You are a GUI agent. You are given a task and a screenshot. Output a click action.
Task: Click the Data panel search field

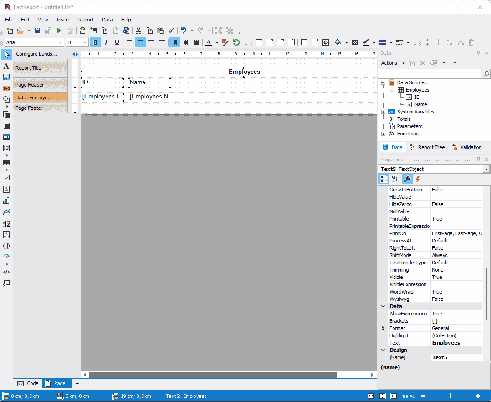(x=430, y=74)
